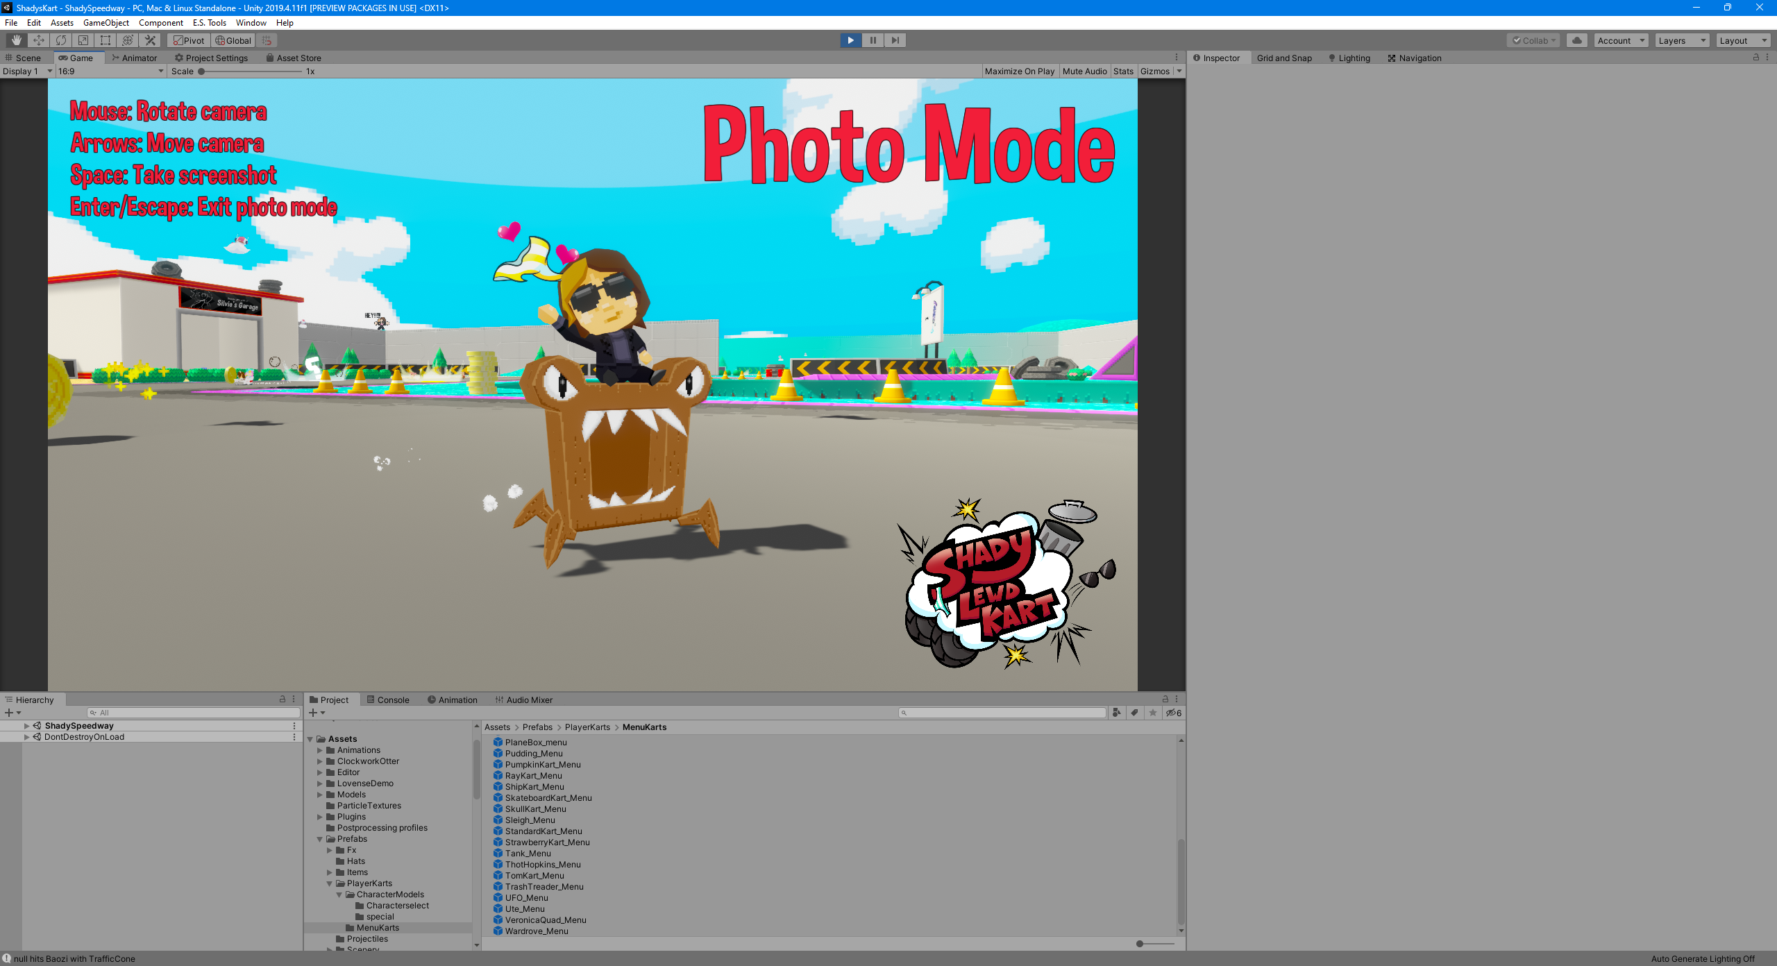Open the Lighting tab
Screen dimensions: 1777x966
tap(1349, 58)
